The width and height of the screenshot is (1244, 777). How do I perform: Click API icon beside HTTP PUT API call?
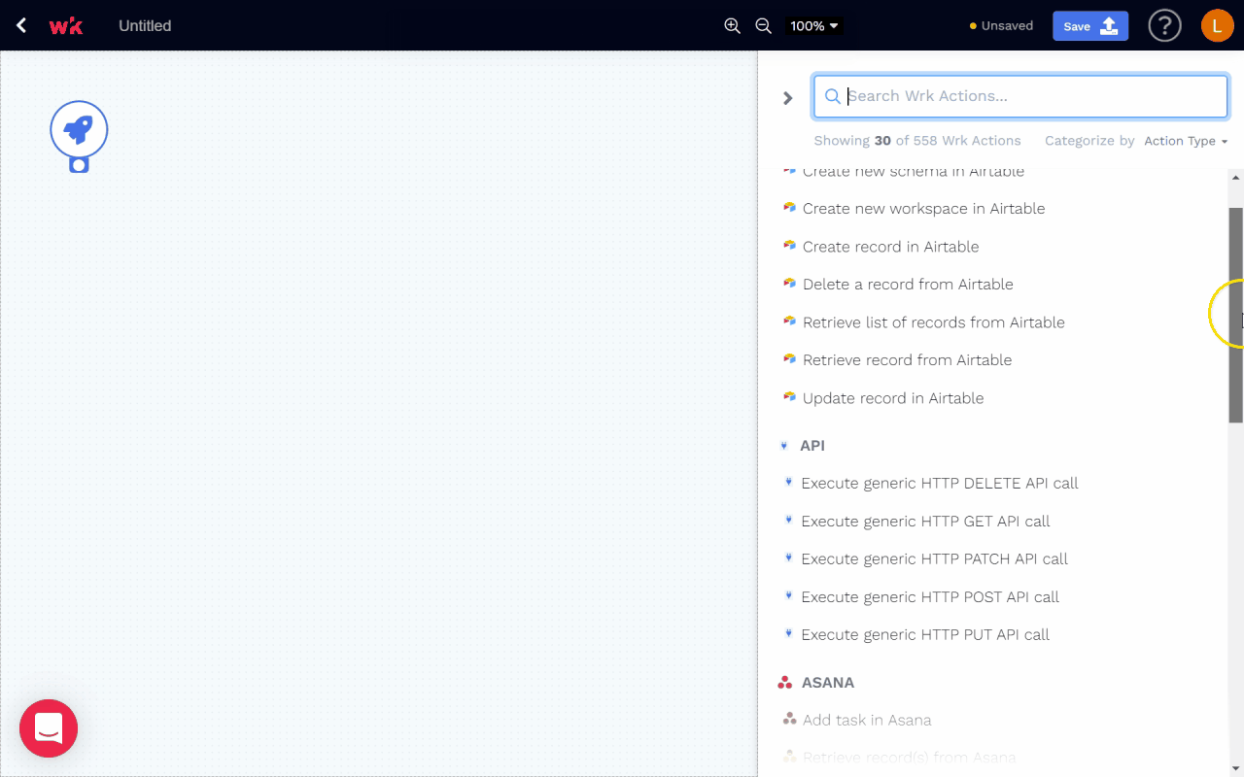point(788,634)
